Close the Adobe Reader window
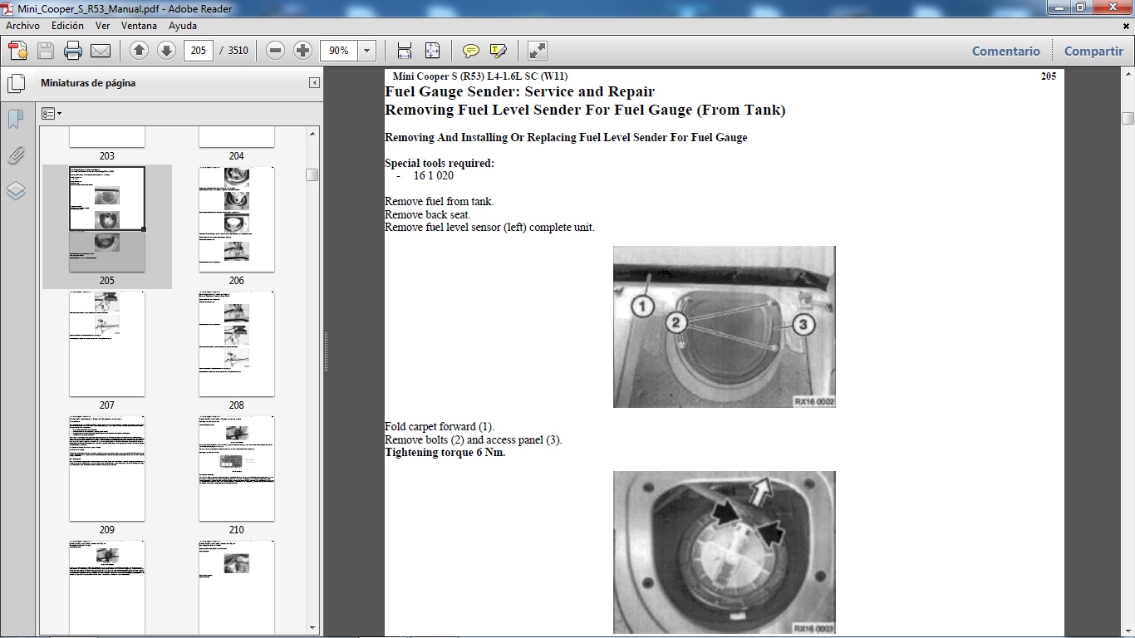 1114,7
